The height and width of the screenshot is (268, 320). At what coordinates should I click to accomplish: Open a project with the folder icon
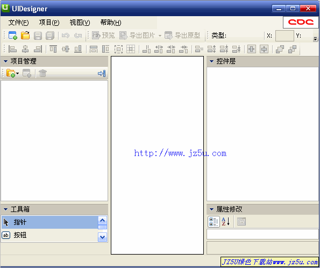[x=25, y=36]
